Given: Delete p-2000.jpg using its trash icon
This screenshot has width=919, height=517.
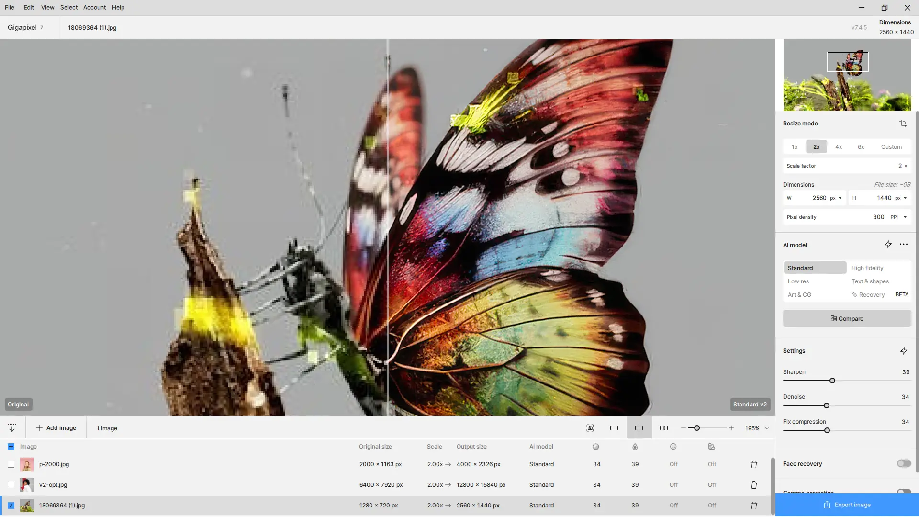Looking at the screenshot, I should pos(753,464).
